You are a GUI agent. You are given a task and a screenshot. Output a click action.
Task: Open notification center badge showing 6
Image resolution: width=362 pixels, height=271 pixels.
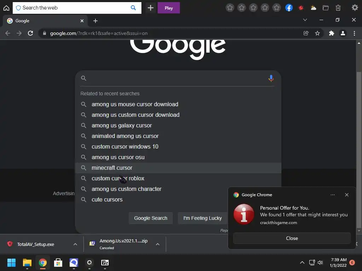(x=352, y=263)
